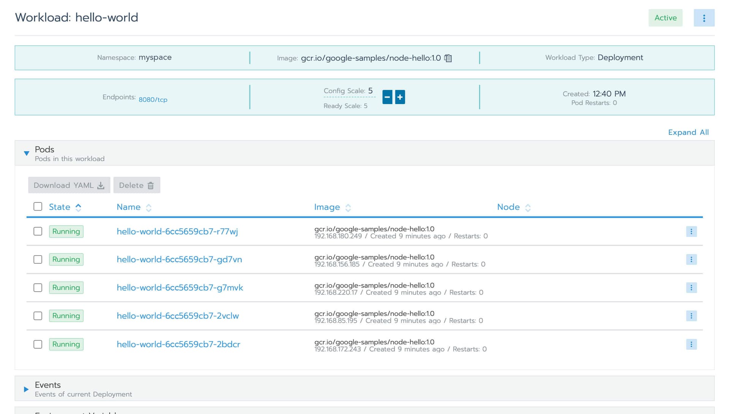
Task: Select checkbox for pod hello-world-6cc5659cb7-g7mvk
Action: pyautogui.click(x=38, y=288)
